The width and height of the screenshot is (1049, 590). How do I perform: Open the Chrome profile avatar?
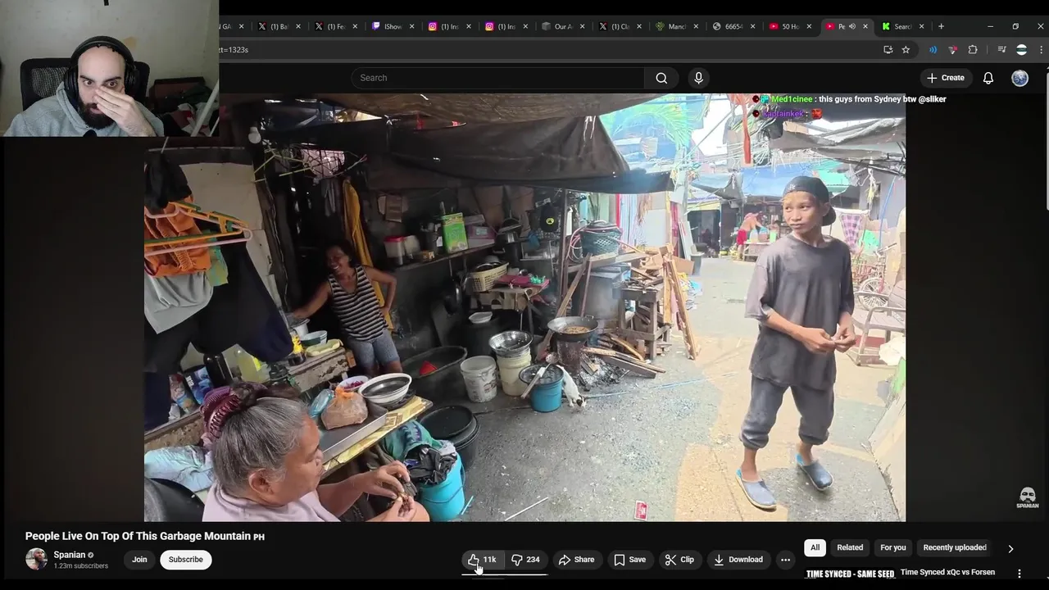1021,50
